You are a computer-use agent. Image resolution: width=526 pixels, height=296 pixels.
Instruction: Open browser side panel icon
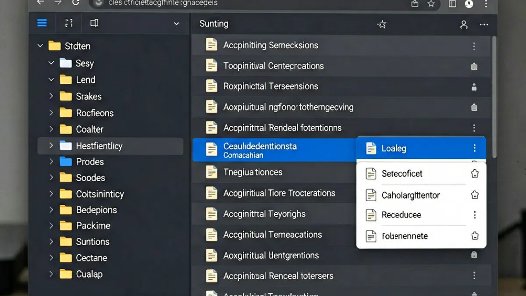click(452, 4)
